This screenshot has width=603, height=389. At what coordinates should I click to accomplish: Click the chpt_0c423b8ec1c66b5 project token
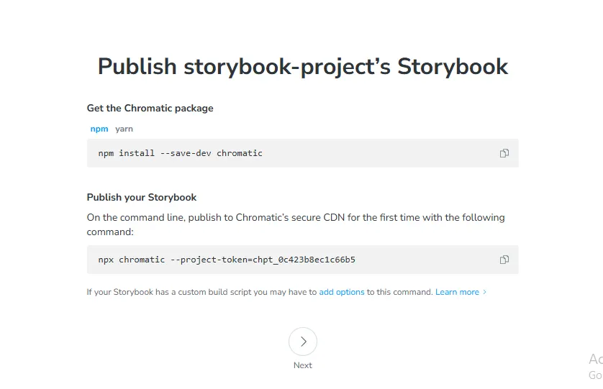click(x=304, y=260)
